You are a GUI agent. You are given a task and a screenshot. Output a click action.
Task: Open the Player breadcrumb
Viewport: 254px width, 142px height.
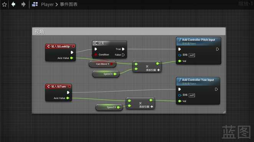tap(47, 4)
